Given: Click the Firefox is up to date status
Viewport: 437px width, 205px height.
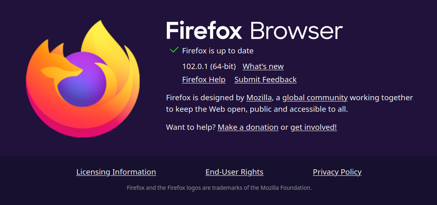Looking at the screenshot, I should (x=217, y=51).
